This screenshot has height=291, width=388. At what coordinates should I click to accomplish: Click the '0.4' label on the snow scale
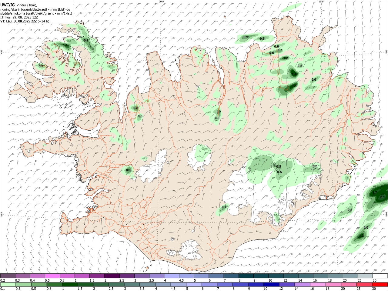(32, 280)
